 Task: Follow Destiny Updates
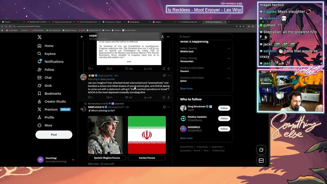[224, 118]
